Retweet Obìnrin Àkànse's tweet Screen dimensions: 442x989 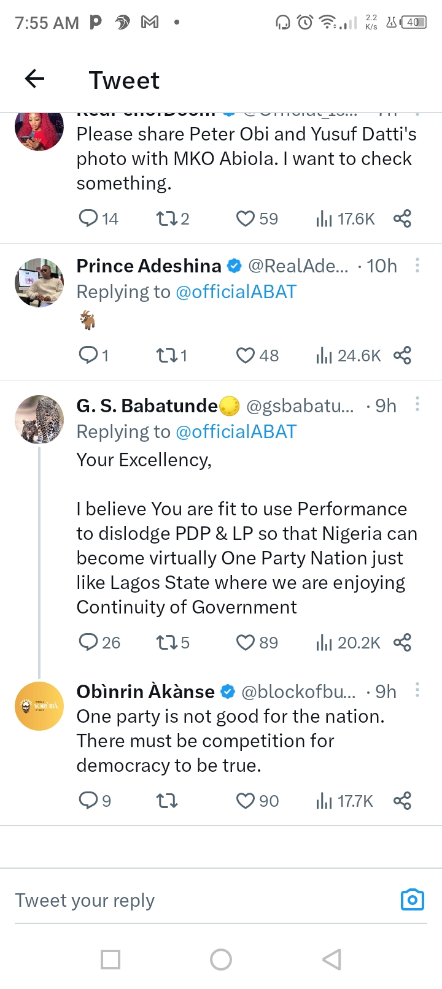pos(166,801)
